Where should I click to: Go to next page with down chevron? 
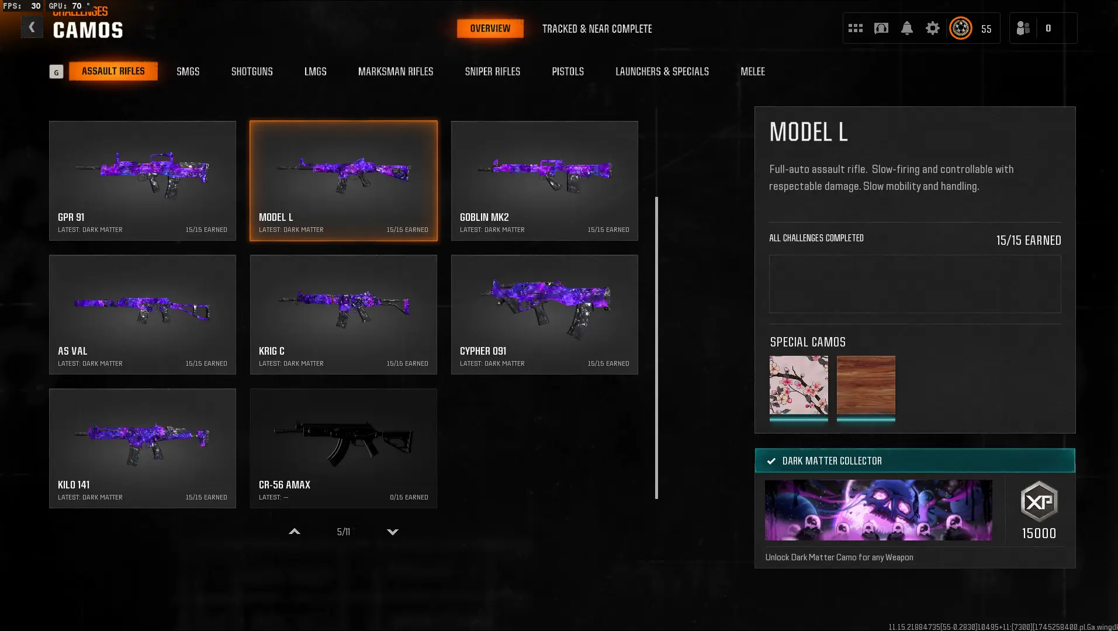point(393,532)
